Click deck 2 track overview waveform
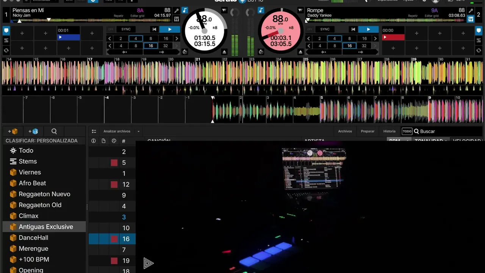The height and width of the screenshot is (273, 485). pyautogui.click(x=385, y=20)
